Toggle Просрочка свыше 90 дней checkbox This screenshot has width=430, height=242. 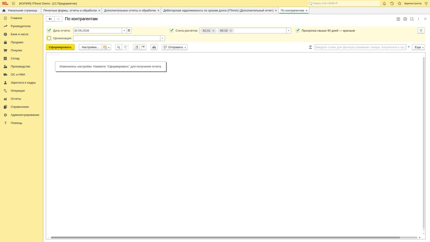click(x=298, y=30)
